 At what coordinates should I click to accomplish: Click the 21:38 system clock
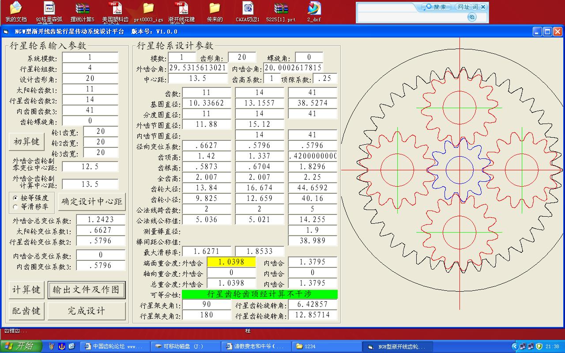pos(553,346)
